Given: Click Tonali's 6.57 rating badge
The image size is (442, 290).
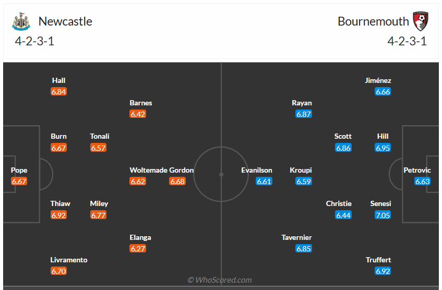Looking at the screenshot, I should point(99,148).
